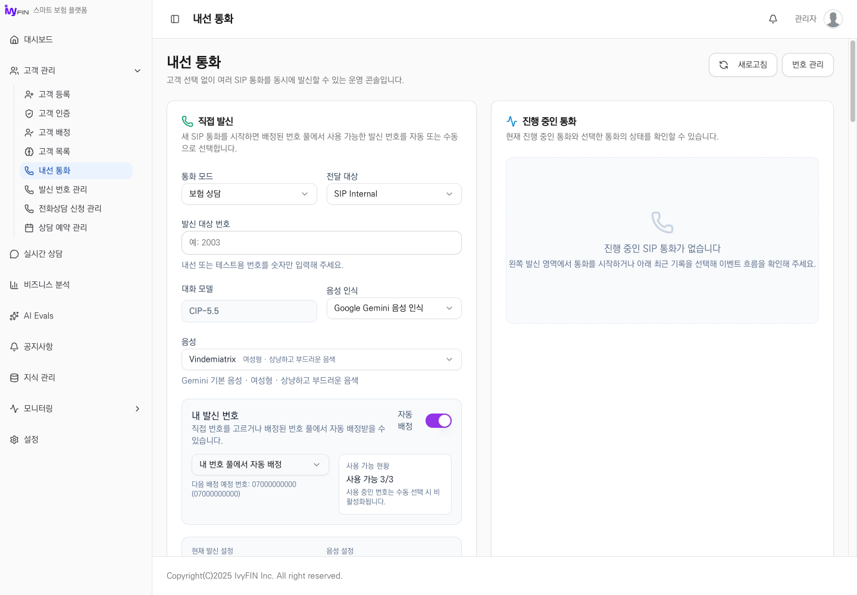Click the 대화 모델 CIP-5.5 field

249,311
